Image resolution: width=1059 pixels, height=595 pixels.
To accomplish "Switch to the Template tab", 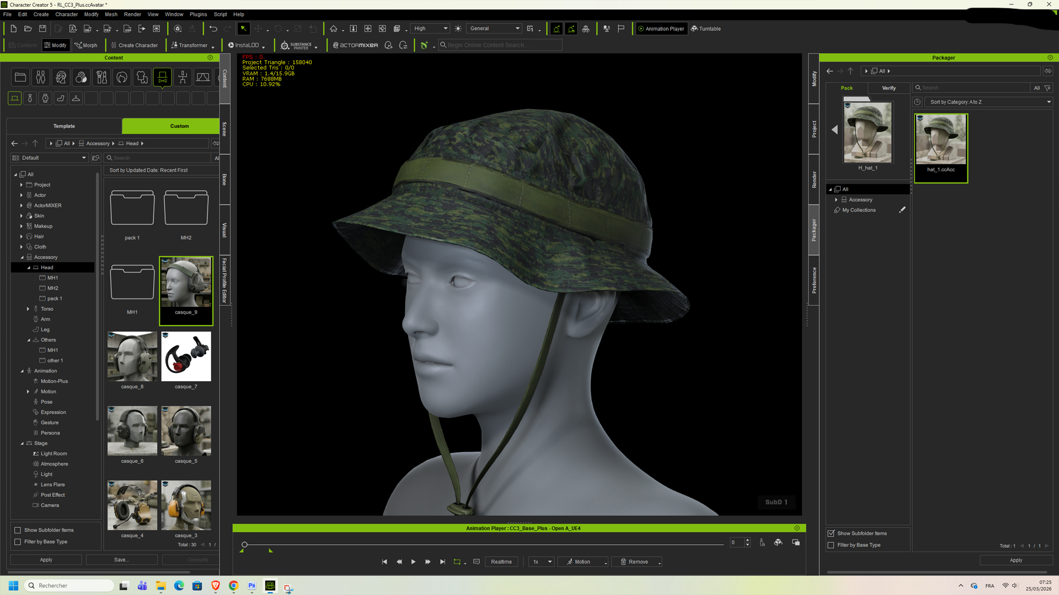I will [x=64, y=126].
